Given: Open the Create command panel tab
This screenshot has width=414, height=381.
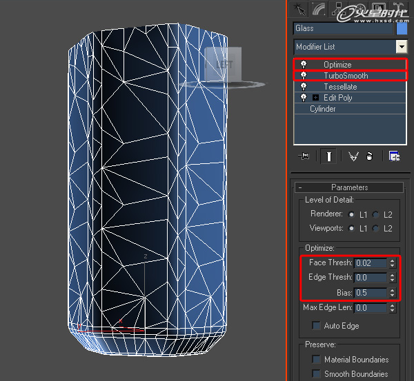Looking at the screenshot, I should click(299, 9).
